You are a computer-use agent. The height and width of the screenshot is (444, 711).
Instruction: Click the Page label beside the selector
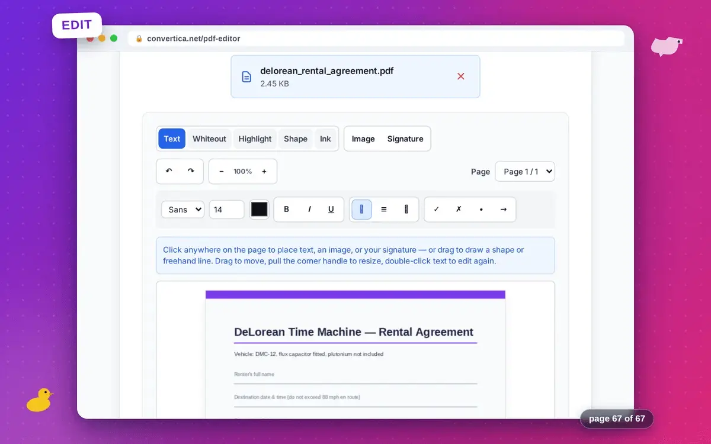click(481, 172)
